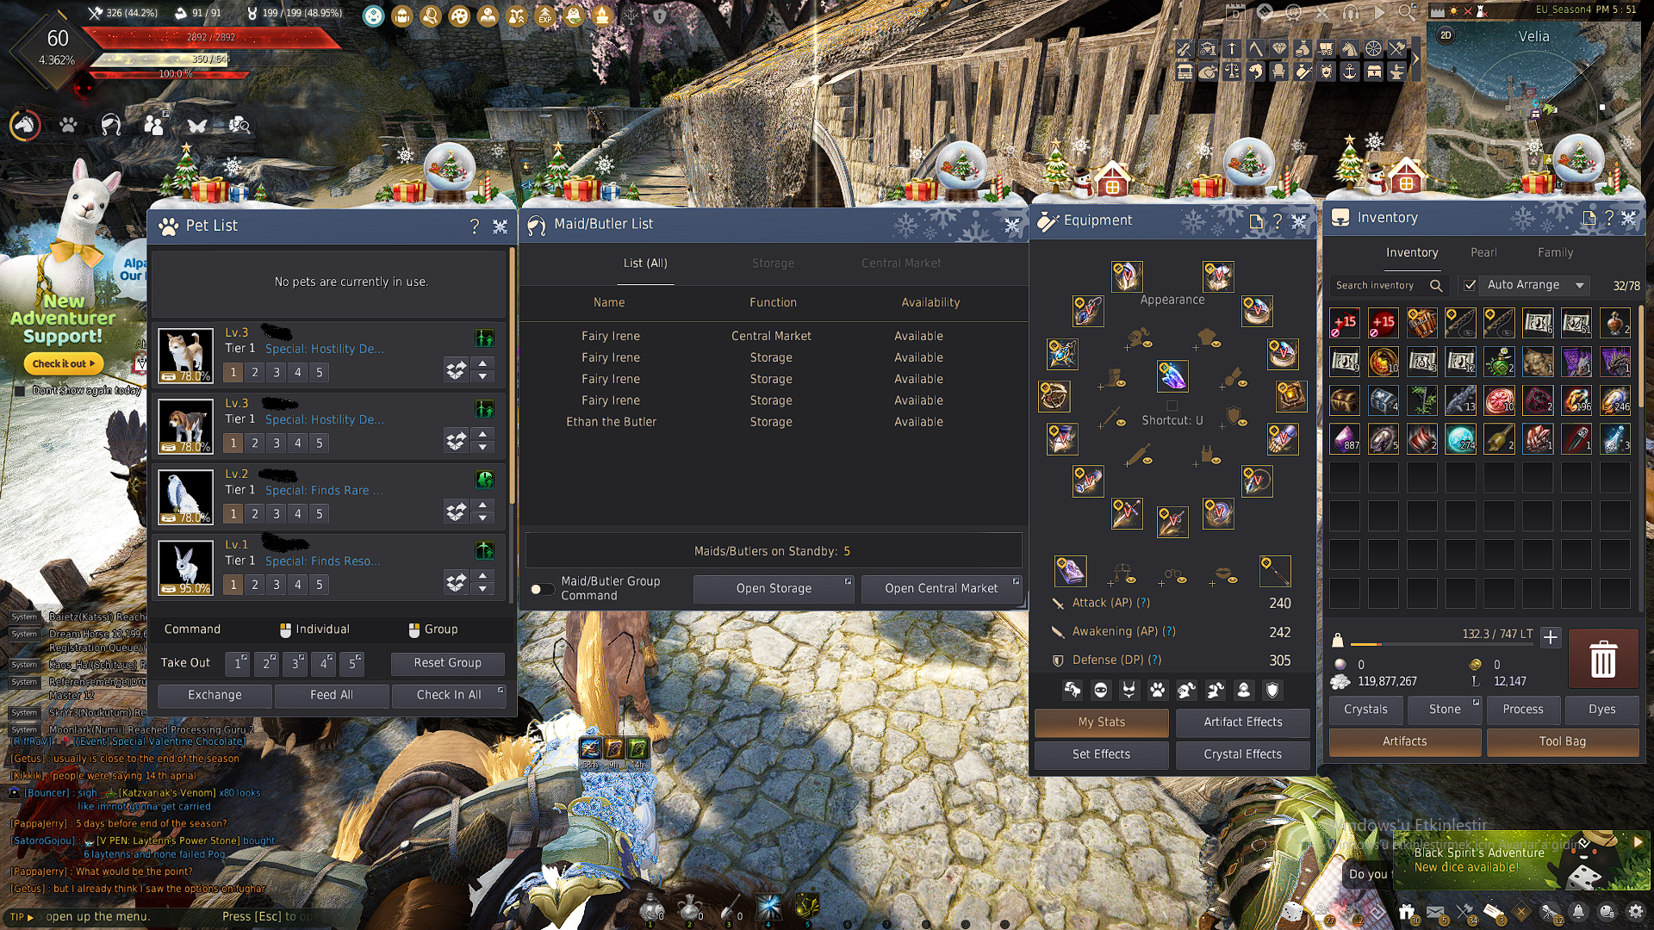Open the gift box icon at bottom right
Image resolution: width=1654 pixels, height=930 pixels.
[1407, 911]
